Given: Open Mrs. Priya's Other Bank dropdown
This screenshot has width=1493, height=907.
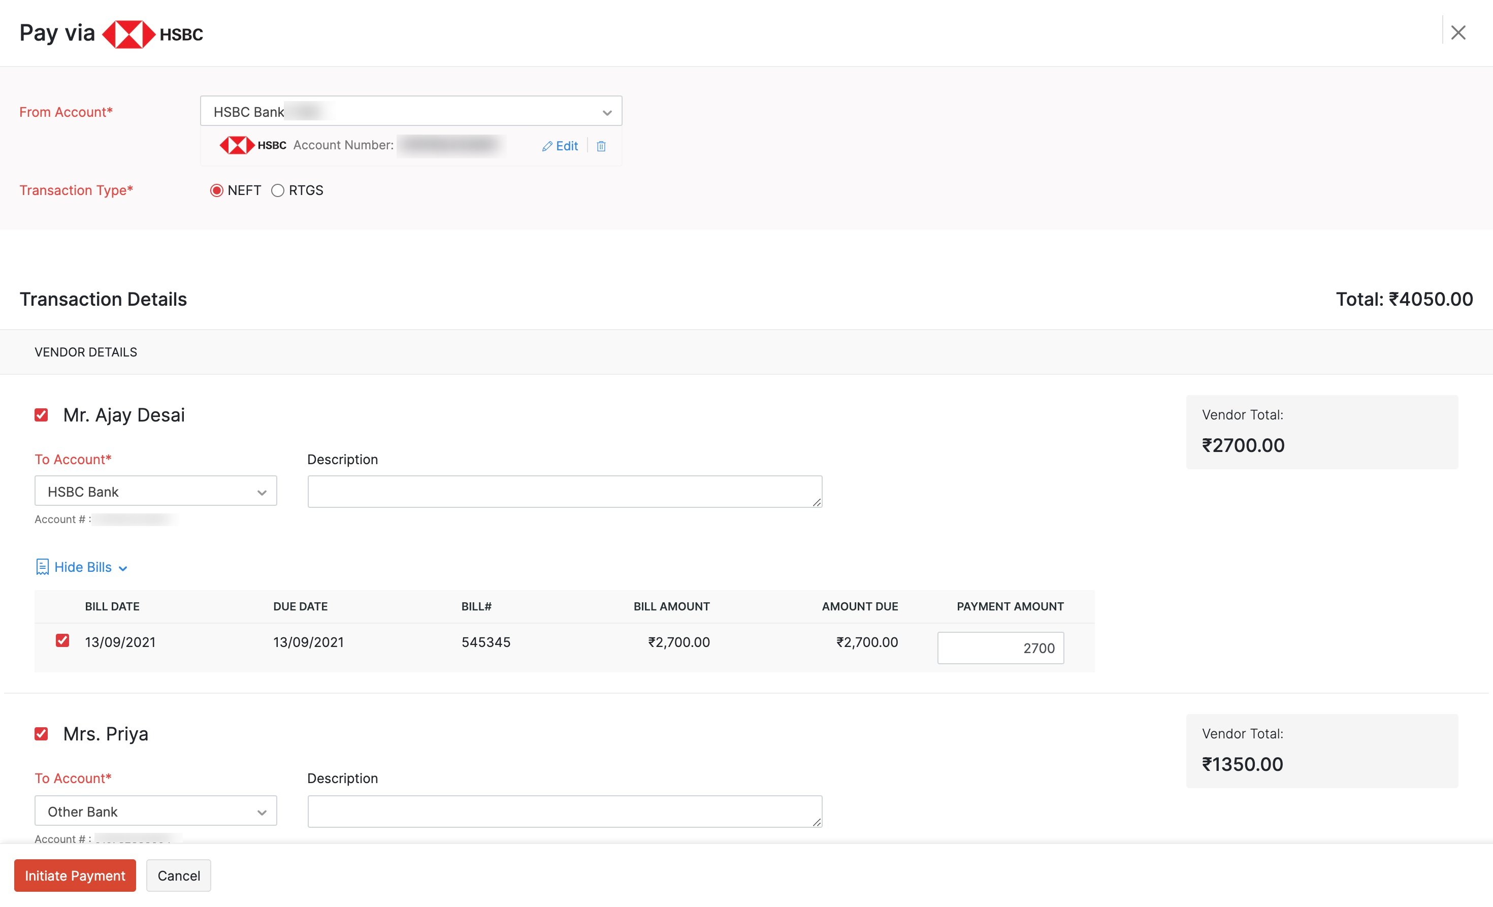Looking at the screenshot, I should point(156,811).
